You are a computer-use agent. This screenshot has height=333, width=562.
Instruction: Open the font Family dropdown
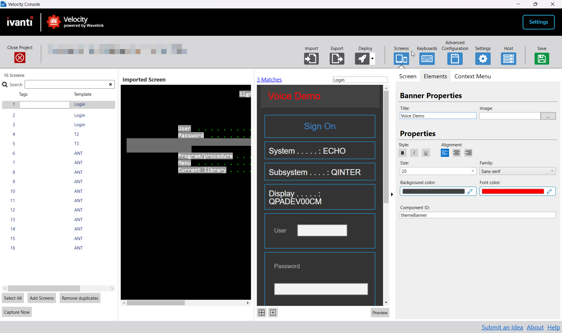(x=517, y=171)
